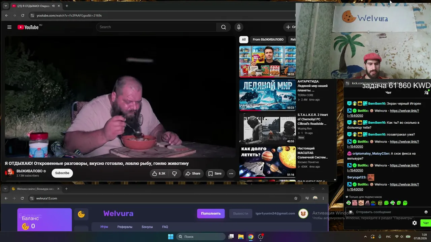This screenshot has width=431, height=242.
Task: Click the Welvura cookie logo icon
Action: [81, 214]
